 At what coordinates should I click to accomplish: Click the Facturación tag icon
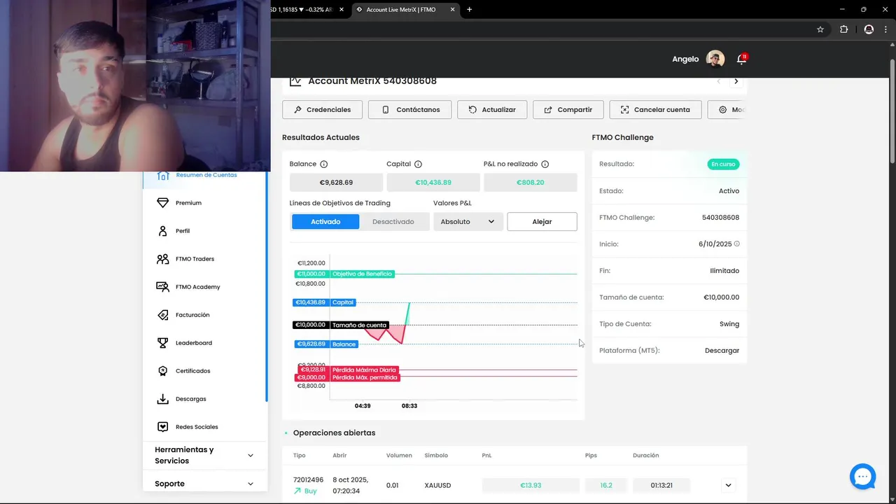pos(162,315)
